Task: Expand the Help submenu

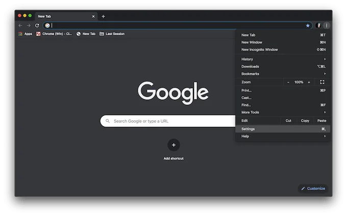Action: pos(283,136)
